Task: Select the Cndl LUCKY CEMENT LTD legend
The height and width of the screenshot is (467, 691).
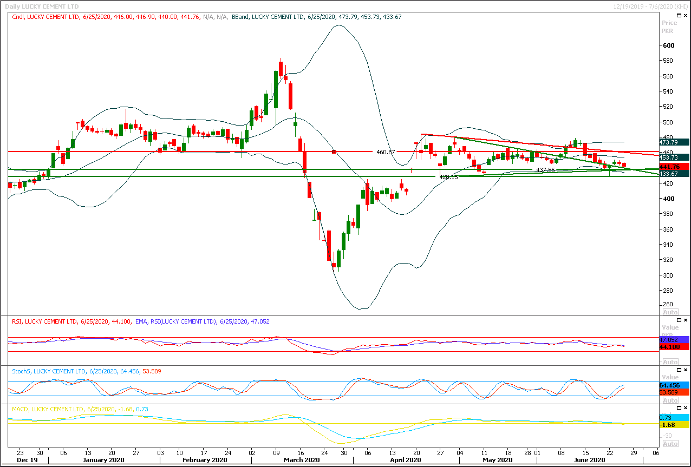Action: 46,17
